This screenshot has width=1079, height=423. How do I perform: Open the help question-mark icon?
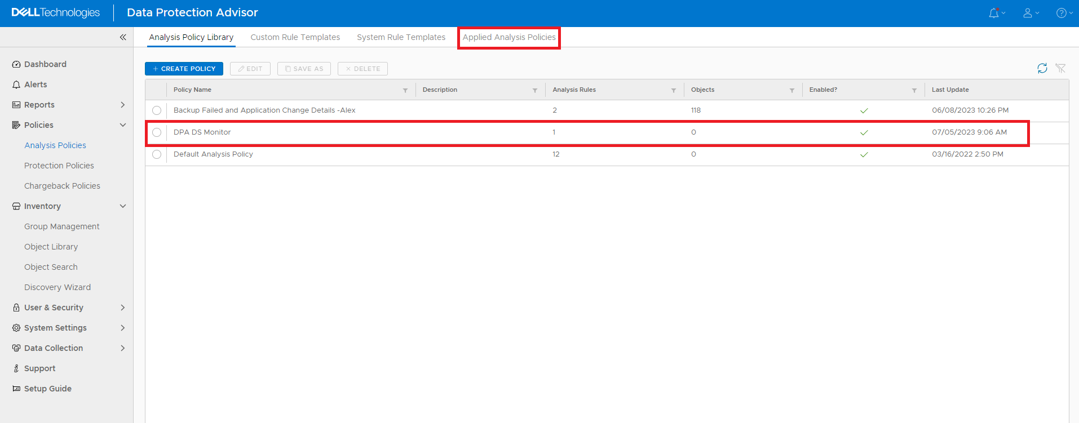click(1062, 13)
